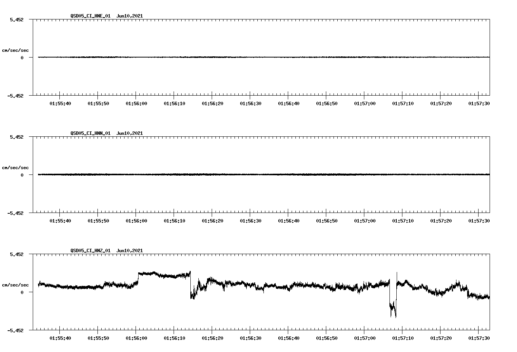Click time label 01:56:50 under HNE plot
Viewport: 517px width, 352px height.
pos(327,104)
